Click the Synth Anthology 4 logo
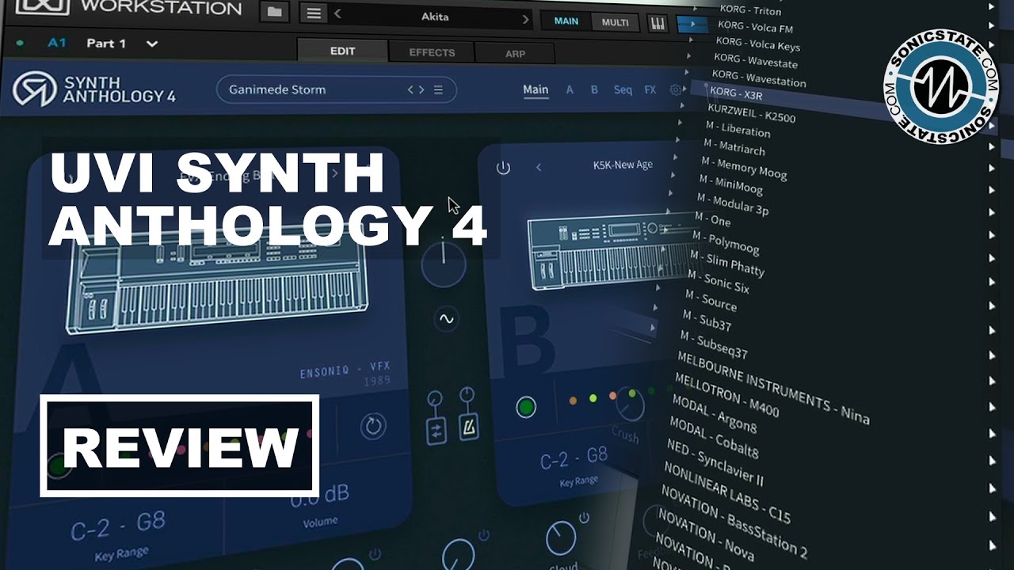The image size is (1014, 570). (x=93, y=89)
